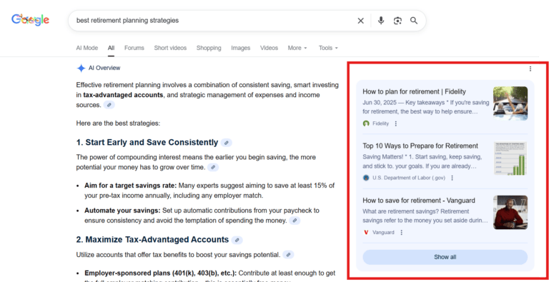Open 'Top 10 Ways to Prepare for Retirement' link

[x=420, y=146]
